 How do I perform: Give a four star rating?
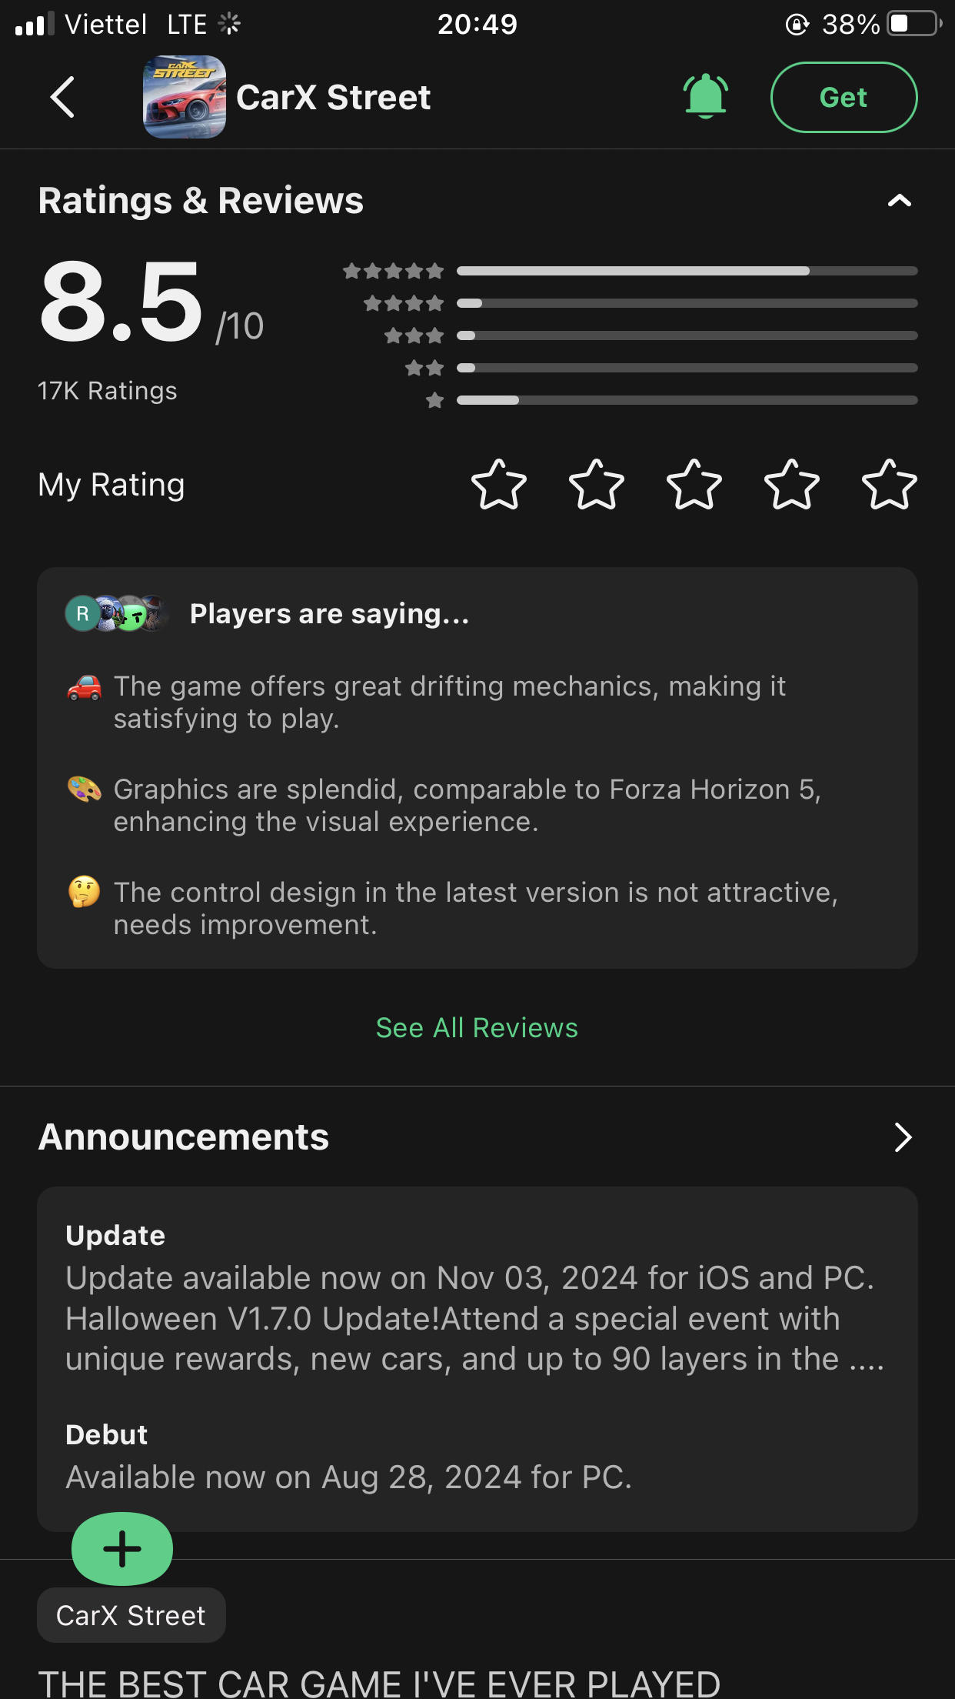tap(792, 486)
